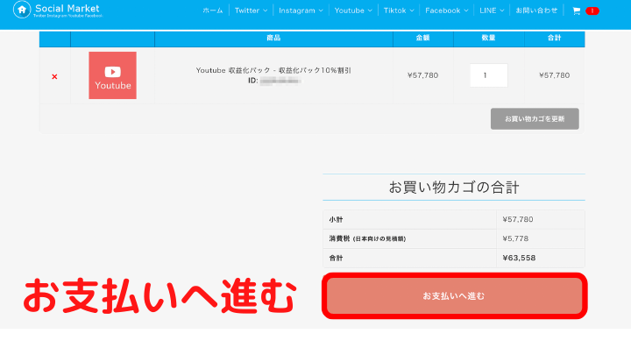This screenshot has height=355, width=631.
Task: Open the Youtube product thumbnail
Action: tap(113, 75)
